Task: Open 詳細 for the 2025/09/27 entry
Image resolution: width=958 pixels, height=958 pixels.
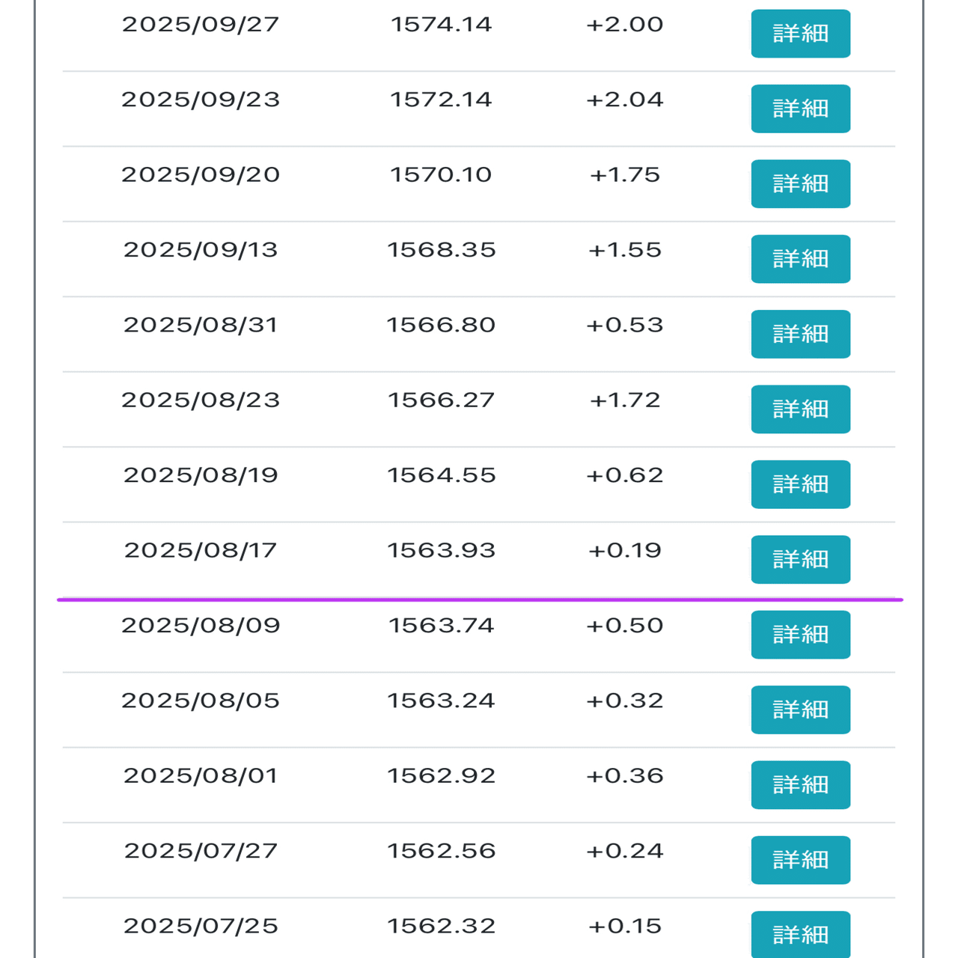Action: click(800, 34)
